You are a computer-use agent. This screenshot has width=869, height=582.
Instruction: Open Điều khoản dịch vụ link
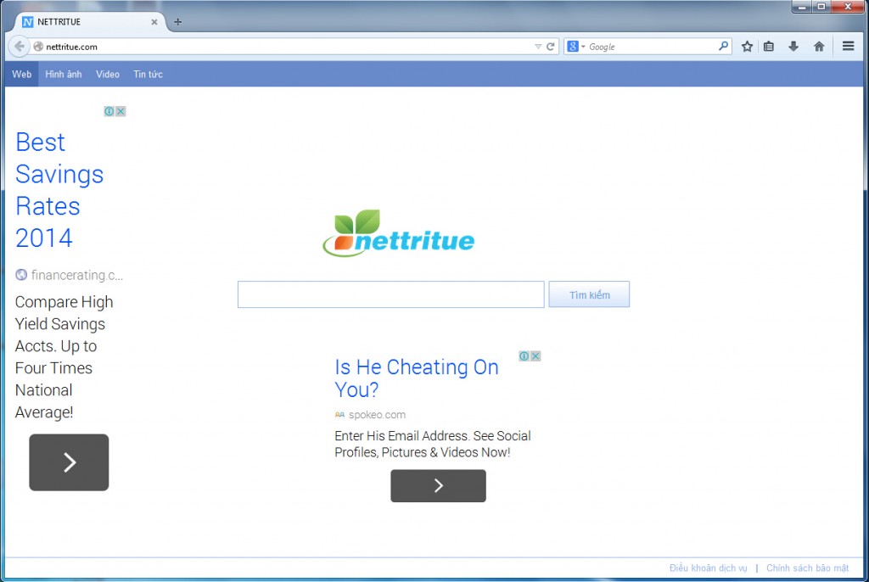(x=709, y=568)
